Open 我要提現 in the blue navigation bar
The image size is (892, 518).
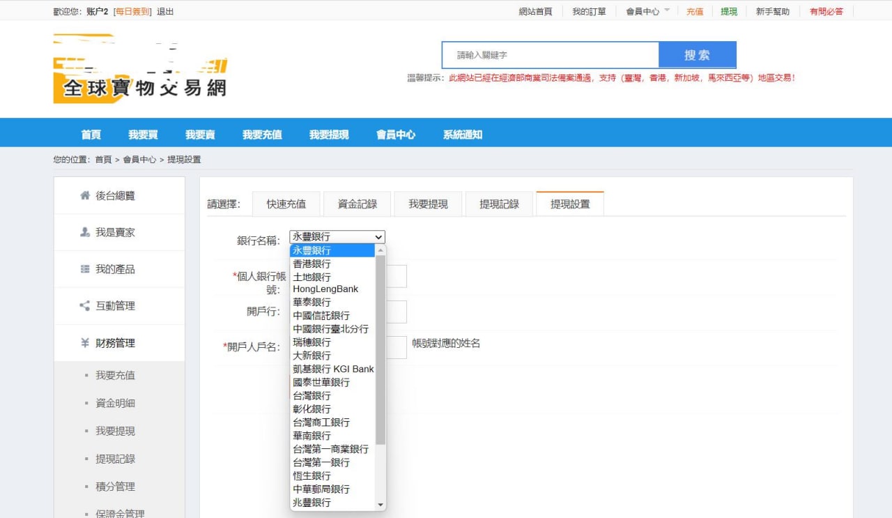(329, 135)
